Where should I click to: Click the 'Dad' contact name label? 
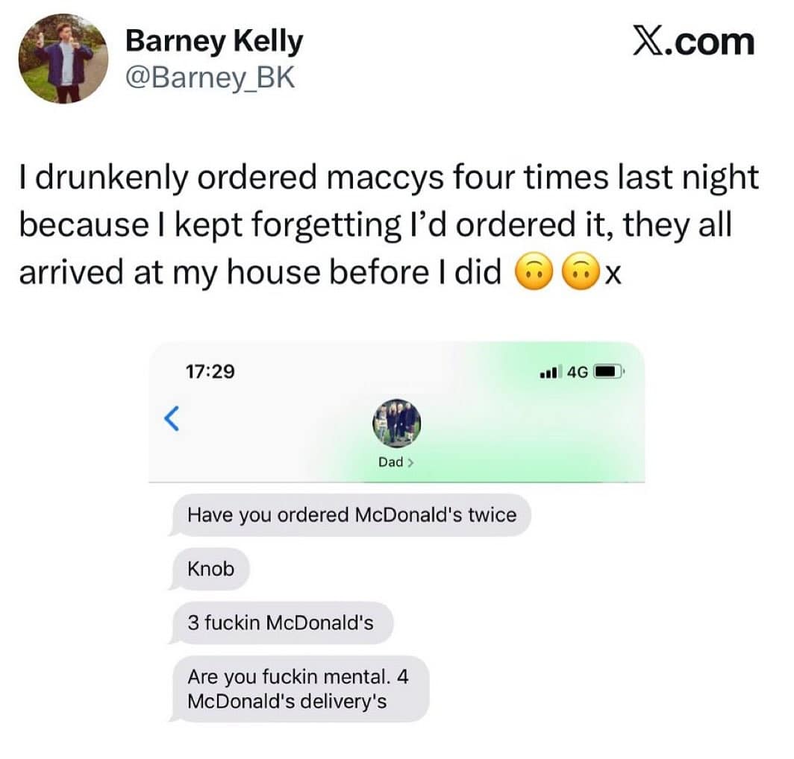point(390,462)
